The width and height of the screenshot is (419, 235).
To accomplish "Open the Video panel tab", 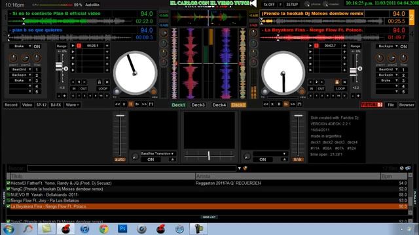I will [x=27, y=104].
